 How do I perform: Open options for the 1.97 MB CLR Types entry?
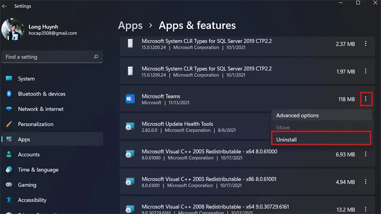365,71
